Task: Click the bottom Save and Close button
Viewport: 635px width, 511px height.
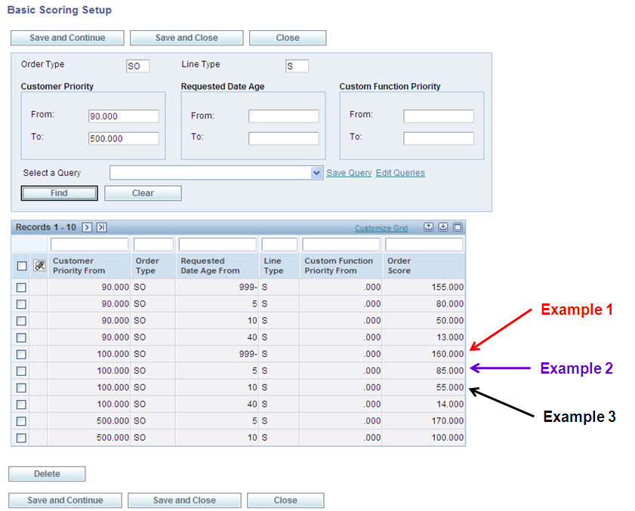Action: tap(185, 500)
